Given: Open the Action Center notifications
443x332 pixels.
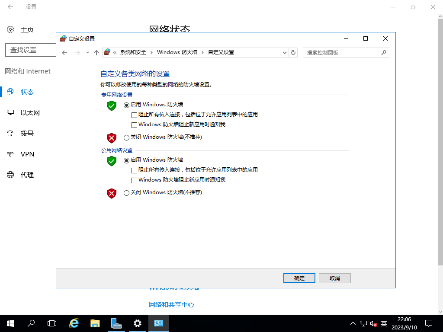Looking at the screenshot, I should (x=429, y=323).
